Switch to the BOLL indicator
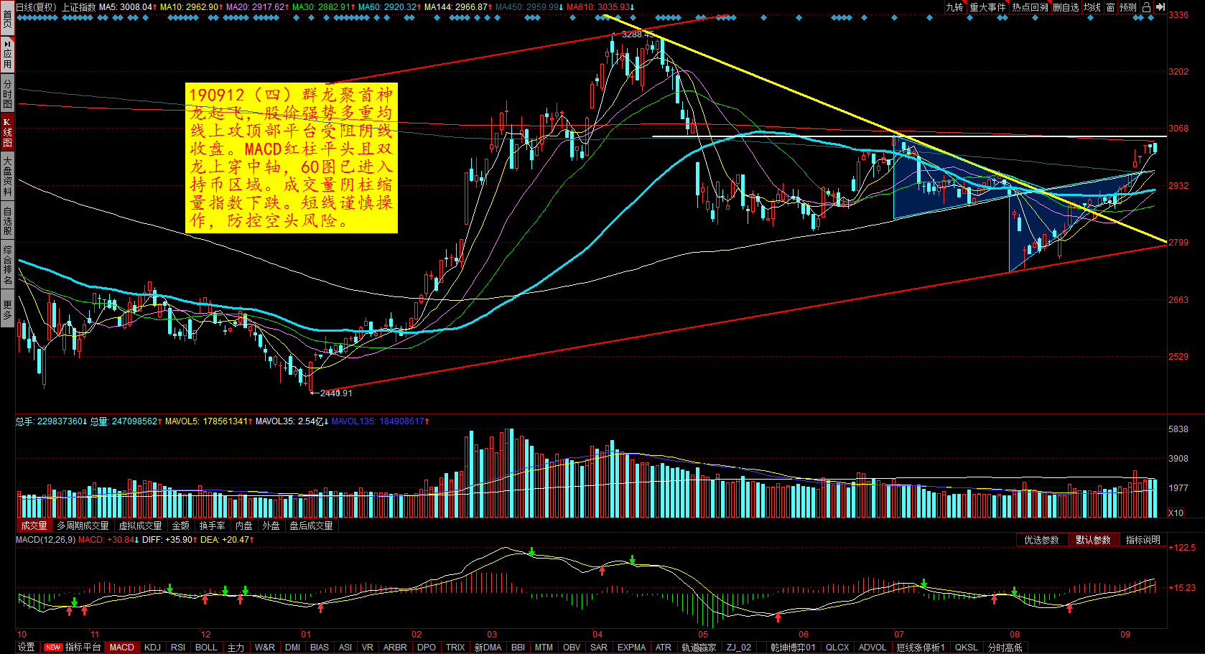The image size is (1205, 654). pos(207,647)
